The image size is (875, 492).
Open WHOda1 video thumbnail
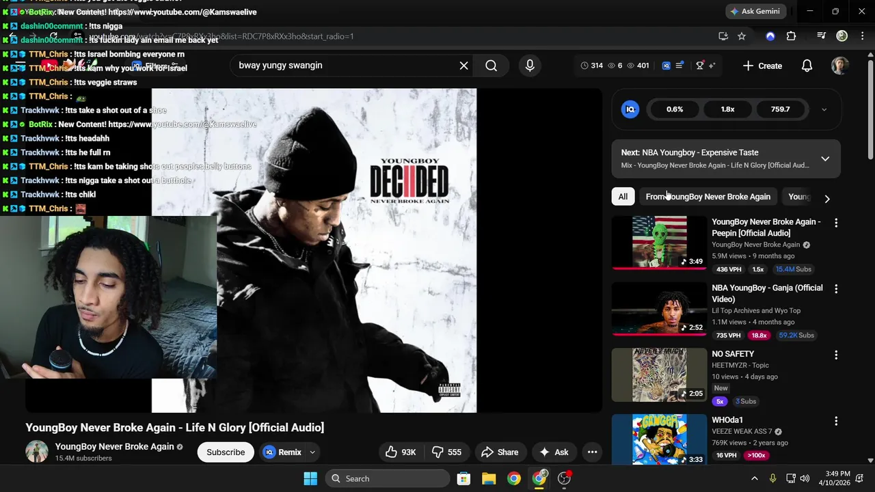point(659,439)
